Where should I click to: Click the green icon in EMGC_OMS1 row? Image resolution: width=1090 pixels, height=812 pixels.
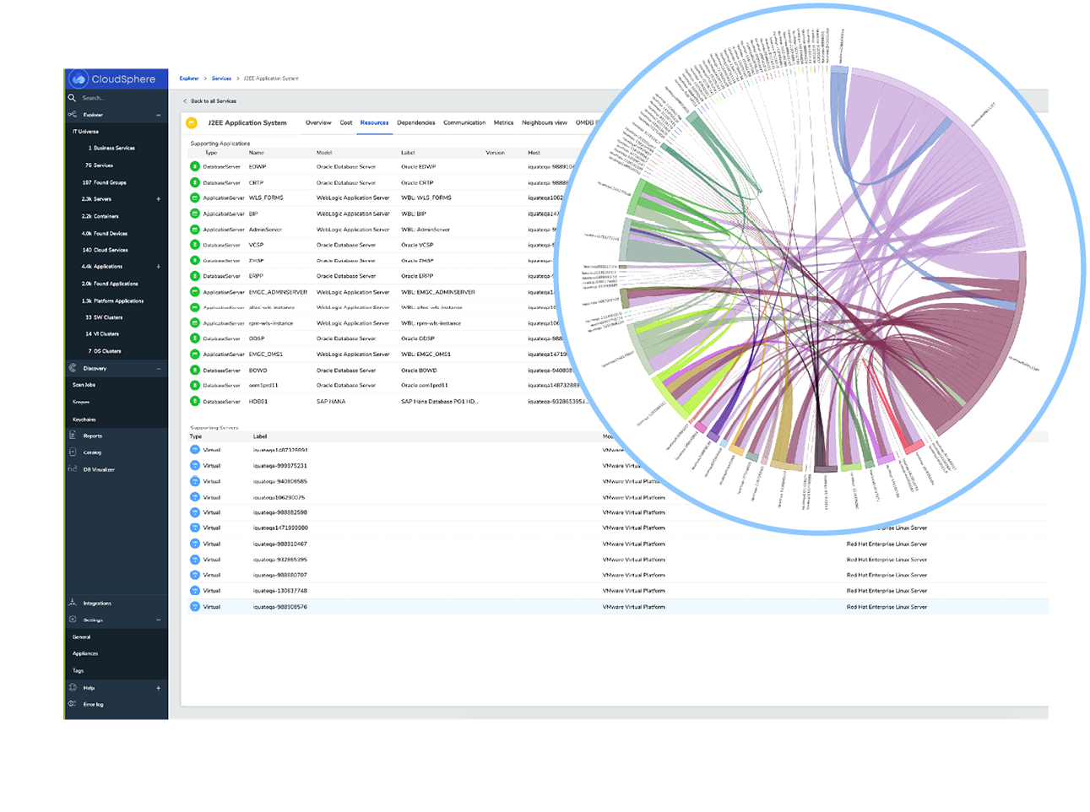pyautogui.click(x=195, y=355)
